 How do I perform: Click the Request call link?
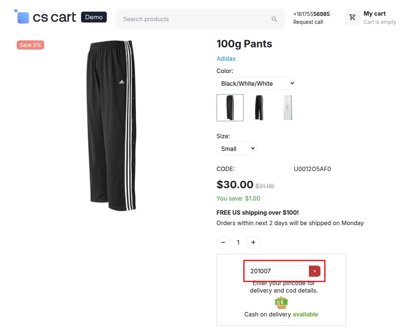pos(308,22)
